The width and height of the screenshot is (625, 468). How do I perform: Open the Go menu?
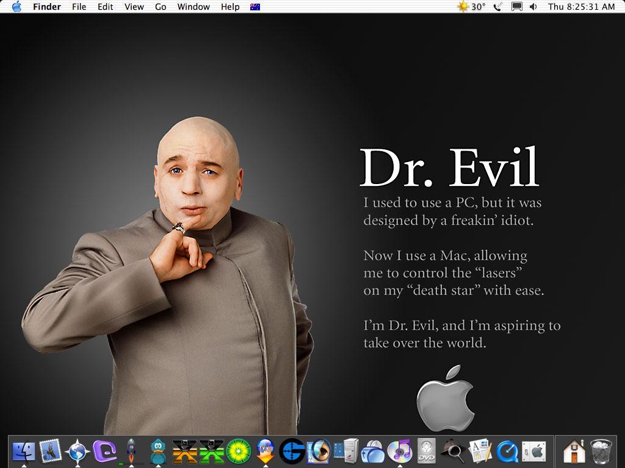(x=161, y=7)
